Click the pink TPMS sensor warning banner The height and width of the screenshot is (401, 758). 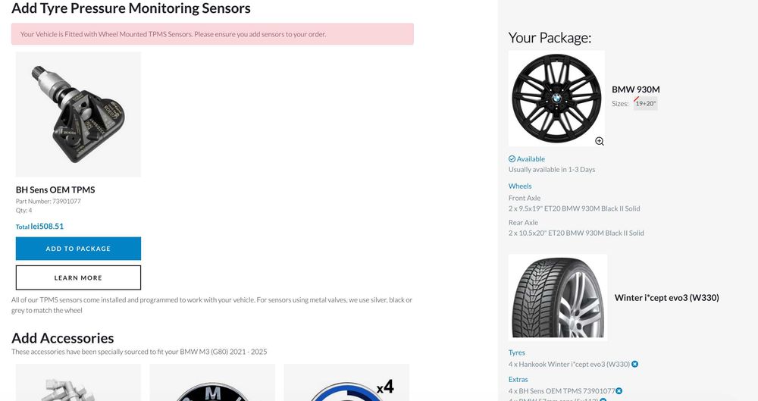coord(212,34)
